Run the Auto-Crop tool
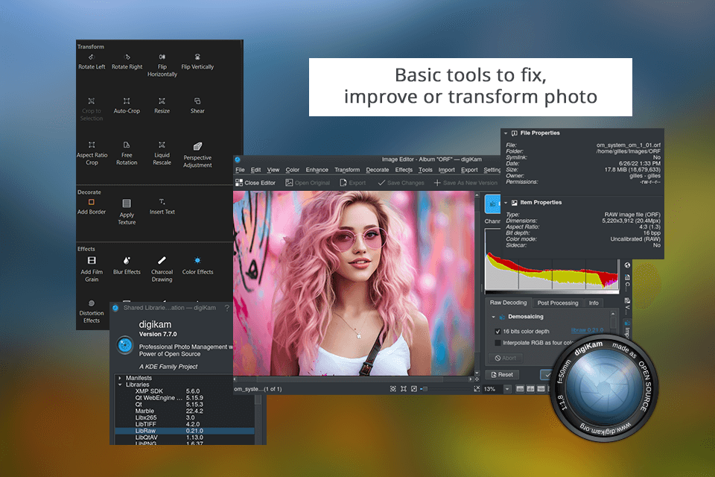Viewport: 715px width, 477px height. pos(127,106)
